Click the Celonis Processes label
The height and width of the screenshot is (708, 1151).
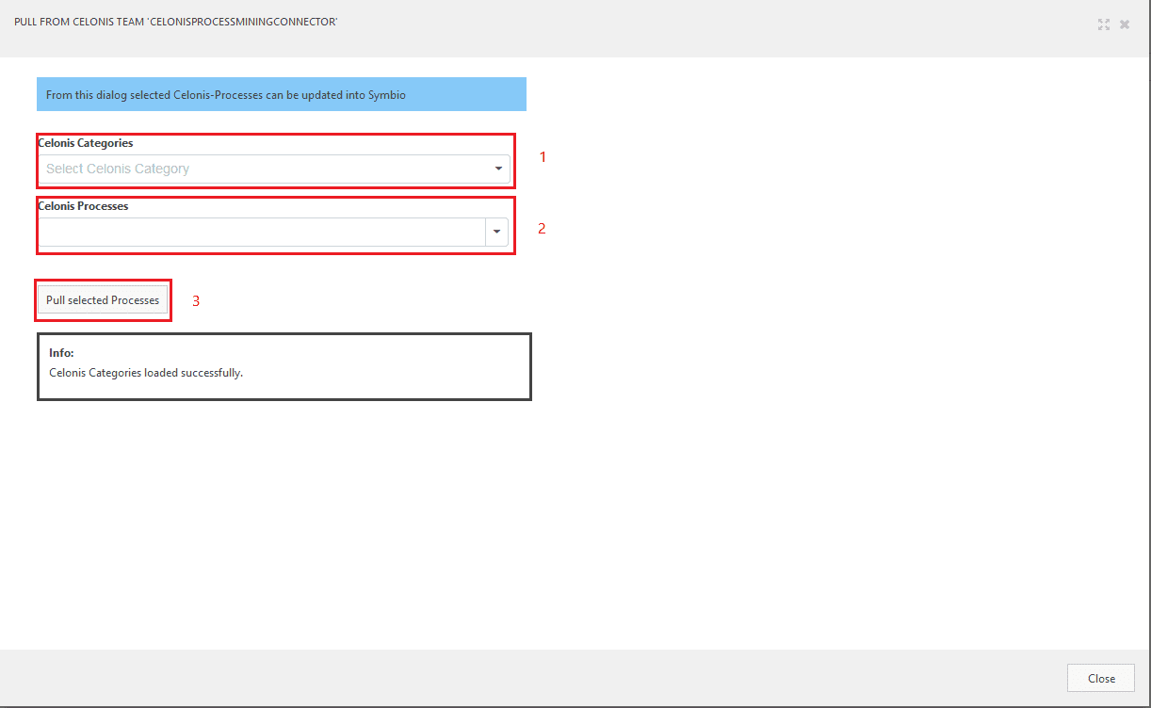click(x=83, y=205)
